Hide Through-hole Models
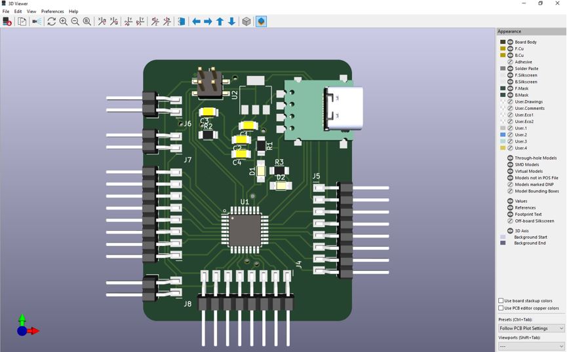Screen dimensions: 569x352 click(510, 158)
